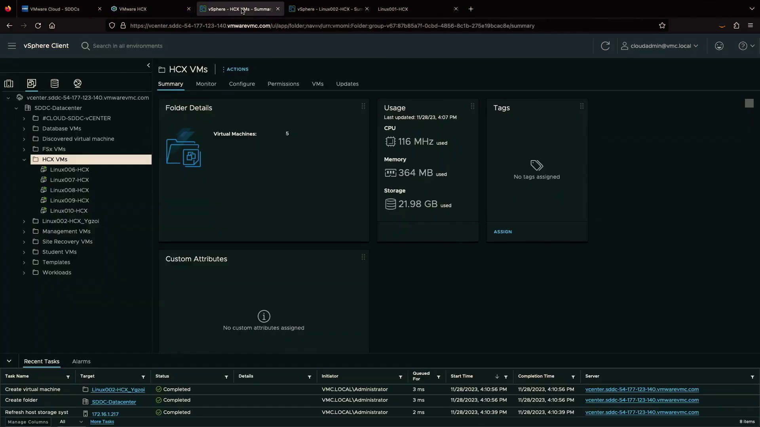Click the vSphere refresh icon
760x427 pixels.
click(x=605, y=46)
